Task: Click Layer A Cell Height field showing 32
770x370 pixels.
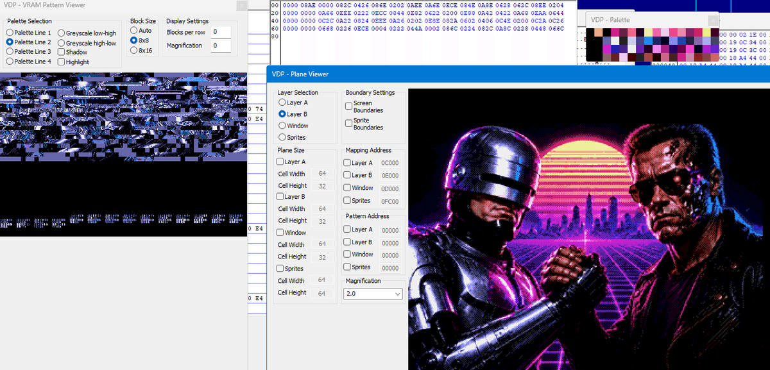Action: tap(322, 186)
